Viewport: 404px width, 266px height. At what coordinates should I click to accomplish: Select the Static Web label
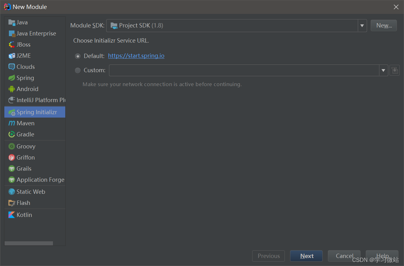click(31, 192)
